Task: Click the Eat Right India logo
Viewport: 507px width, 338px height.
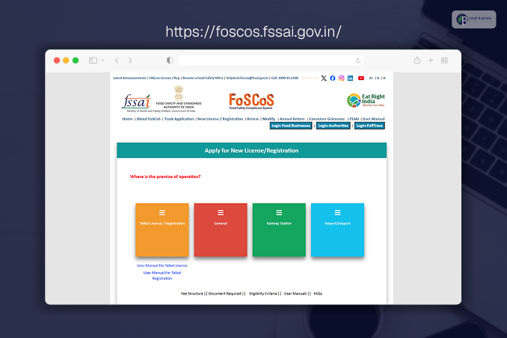Action: tap(366, 100)
